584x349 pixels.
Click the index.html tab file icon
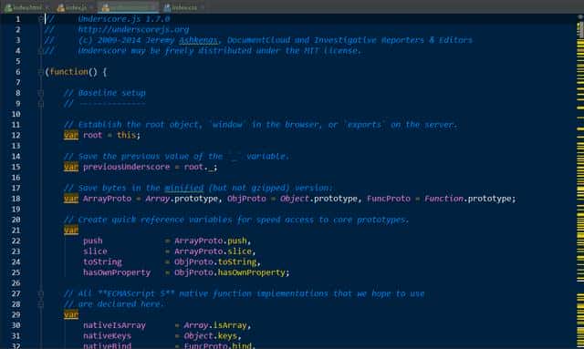(8, 7)
